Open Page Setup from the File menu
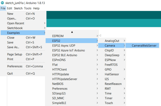Viewport: 161px width, 106px height. (23, 54)
